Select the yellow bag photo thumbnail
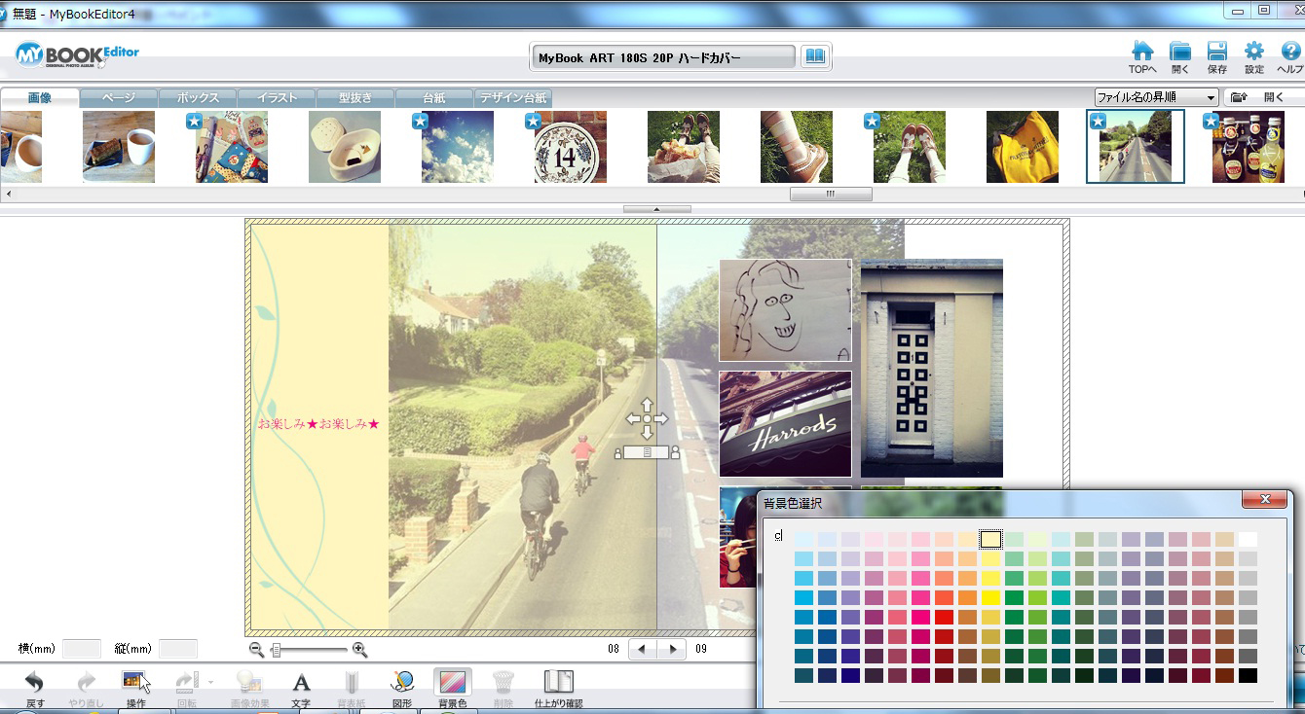This screenshot has width=1305, height=714. click(1022, 147)
